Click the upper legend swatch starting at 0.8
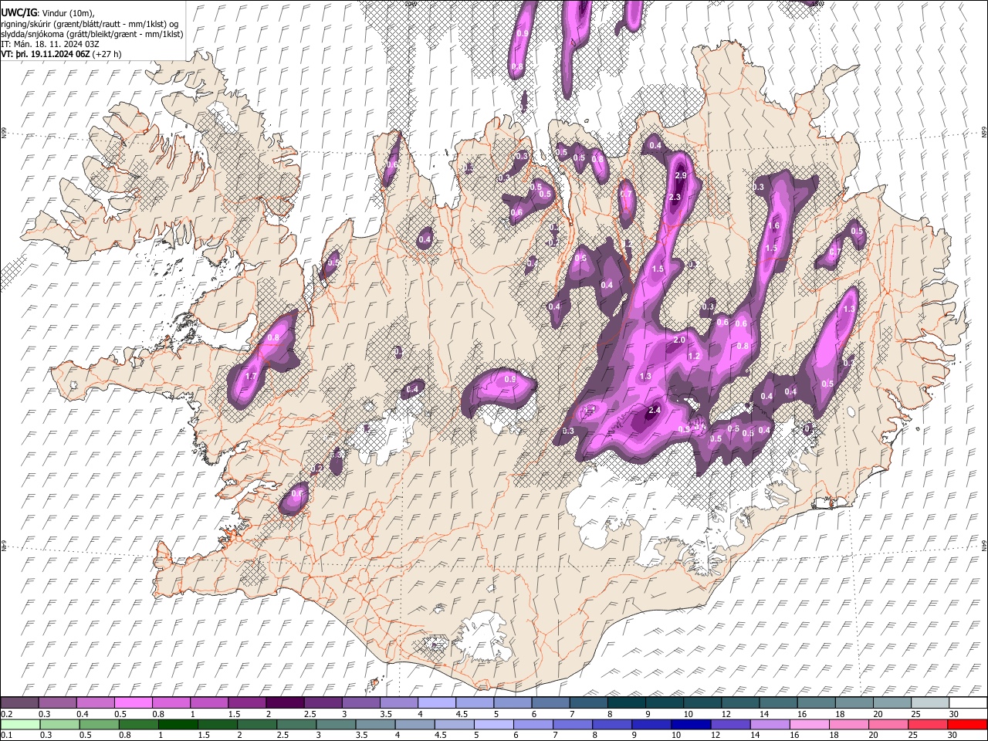The image size is (988, 741). tap(171, 702)
